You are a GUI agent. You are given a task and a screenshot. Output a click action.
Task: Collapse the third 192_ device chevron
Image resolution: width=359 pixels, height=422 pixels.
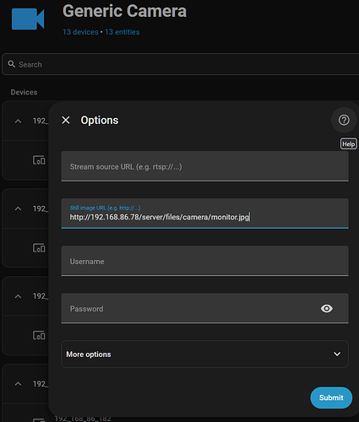point(18,296)
